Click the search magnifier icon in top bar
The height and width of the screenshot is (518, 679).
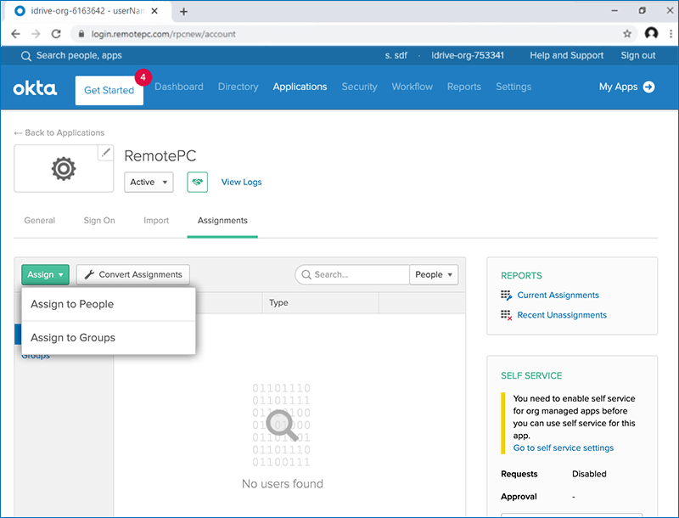click(x=26, y=56)
